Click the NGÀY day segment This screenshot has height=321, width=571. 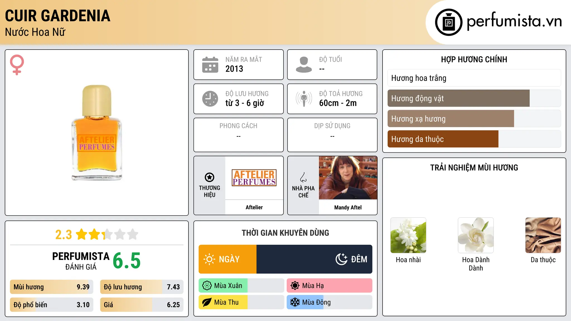[x=228, y=259]
